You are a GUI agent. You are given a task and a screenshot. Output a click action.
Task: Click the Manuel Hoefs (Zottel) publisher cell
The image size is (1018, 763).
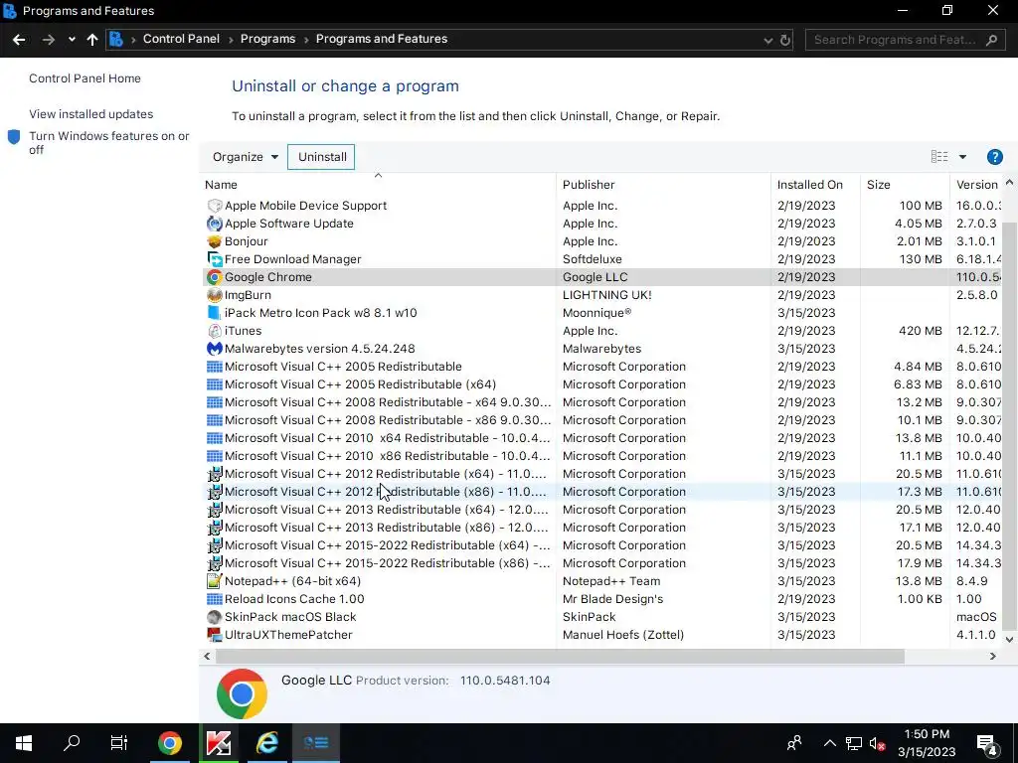623,635
